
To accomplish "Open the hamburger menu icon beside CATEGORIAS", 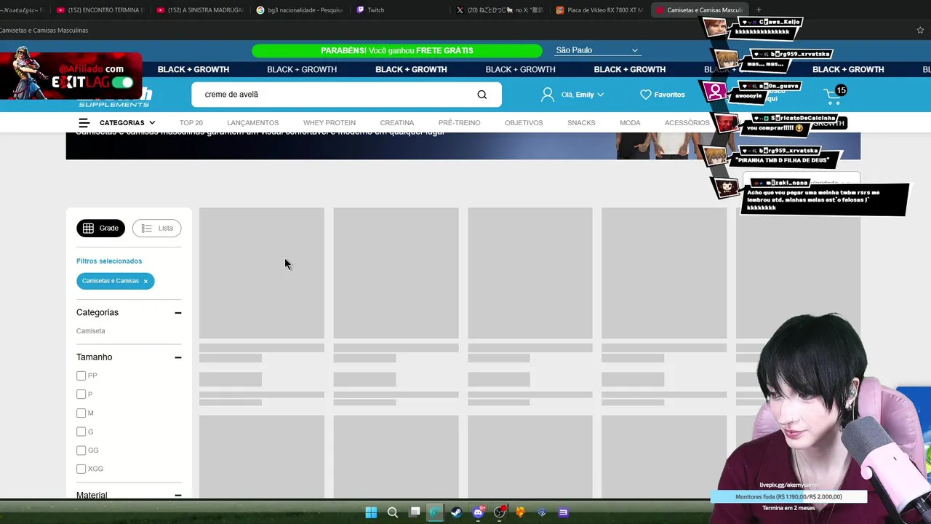I will 84,123.
